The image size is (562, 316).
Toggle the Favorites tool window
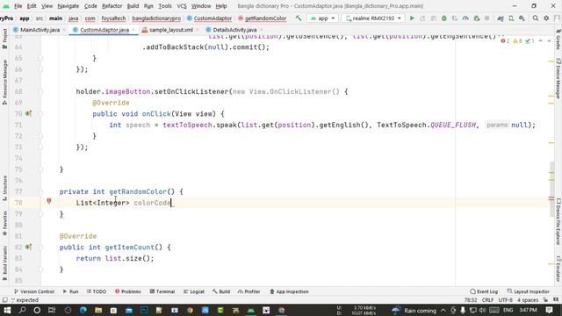[x=4, y=223]
